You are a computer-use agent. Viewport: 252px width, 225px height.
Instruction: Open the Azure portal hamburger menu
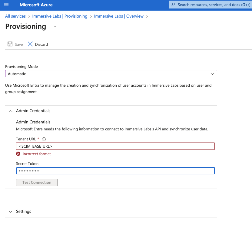tap(6, 5)
